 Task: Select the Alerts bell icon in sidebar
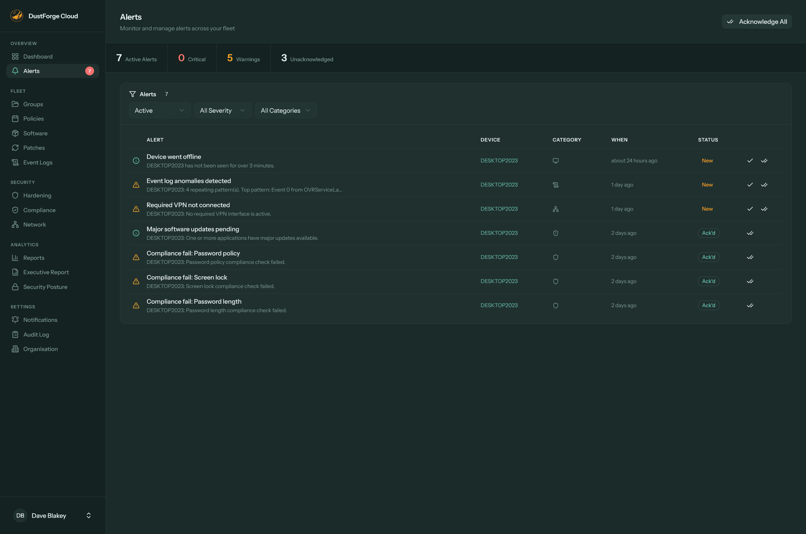[15, 71]
